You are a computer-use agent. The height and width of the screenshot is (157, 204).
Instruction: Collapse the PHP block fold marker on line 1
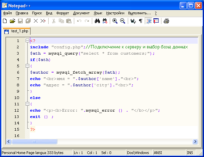coord(27,41)
